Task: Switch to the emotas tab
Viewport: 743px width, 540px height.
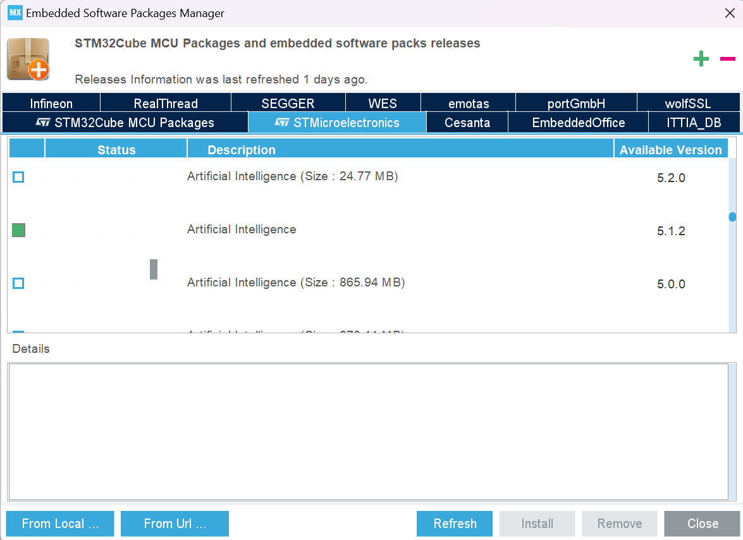Action: click(467, 102)
